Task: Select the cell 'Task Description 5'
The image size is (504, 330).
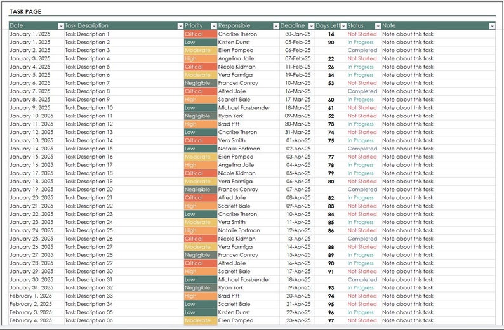Action: point(124,67)
